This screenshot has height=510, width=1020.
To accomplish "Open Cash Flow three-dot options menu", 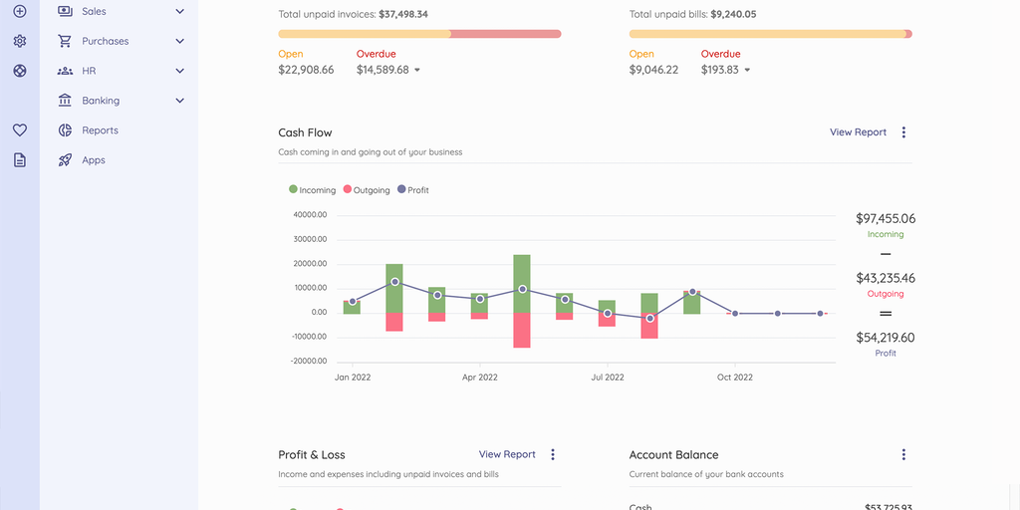I will (903, 132).
